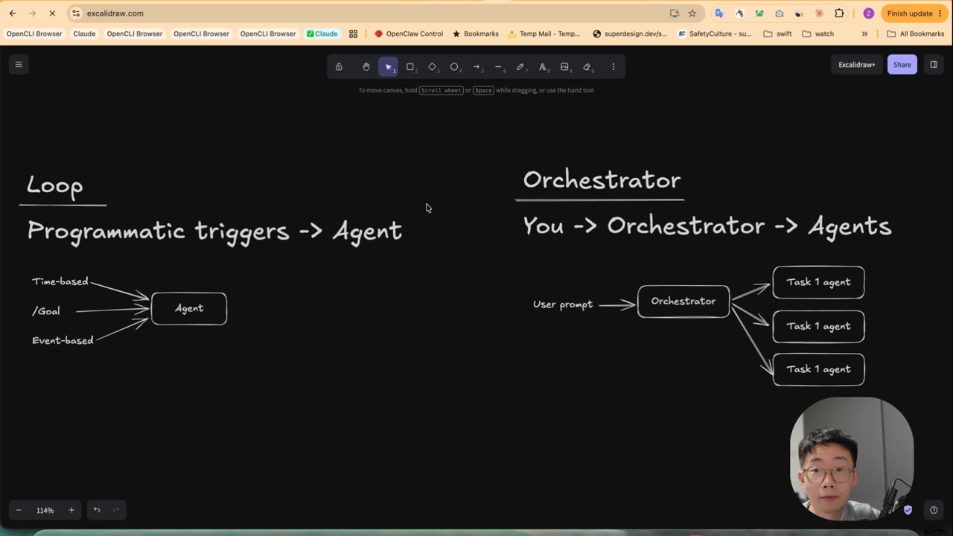Open the All Bookmarks folder
953x536 pixels.
pos(915,33)
